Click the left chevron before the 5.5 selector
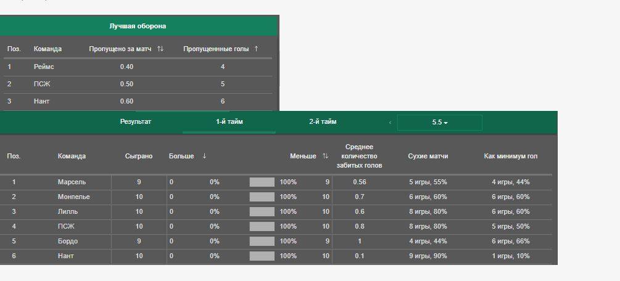This screenshot has height=281, width=620. click(390, 123)
